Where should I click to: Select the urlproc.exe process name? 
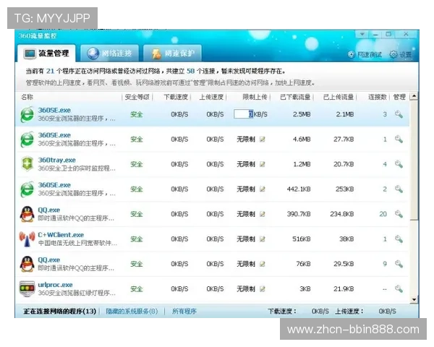point(55,284)
